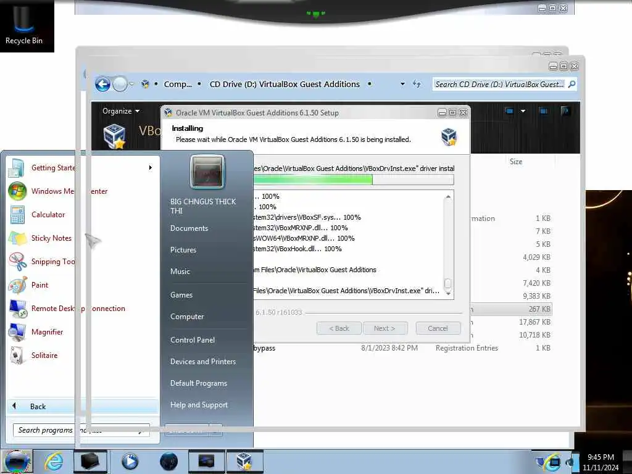Click the 'Registration Entries' type cell

tap(467, 348)
